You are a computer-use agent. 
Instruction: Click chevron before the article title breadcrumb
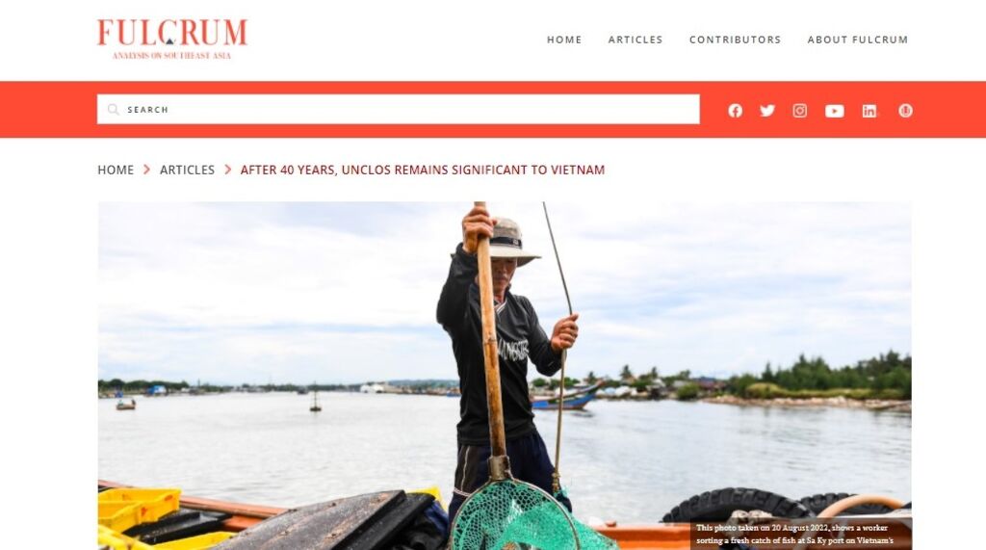(227, 170)
